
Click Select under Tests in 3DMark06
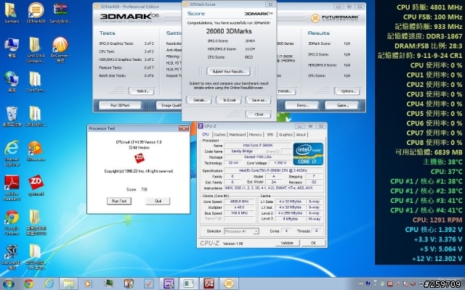coord(142,91)
